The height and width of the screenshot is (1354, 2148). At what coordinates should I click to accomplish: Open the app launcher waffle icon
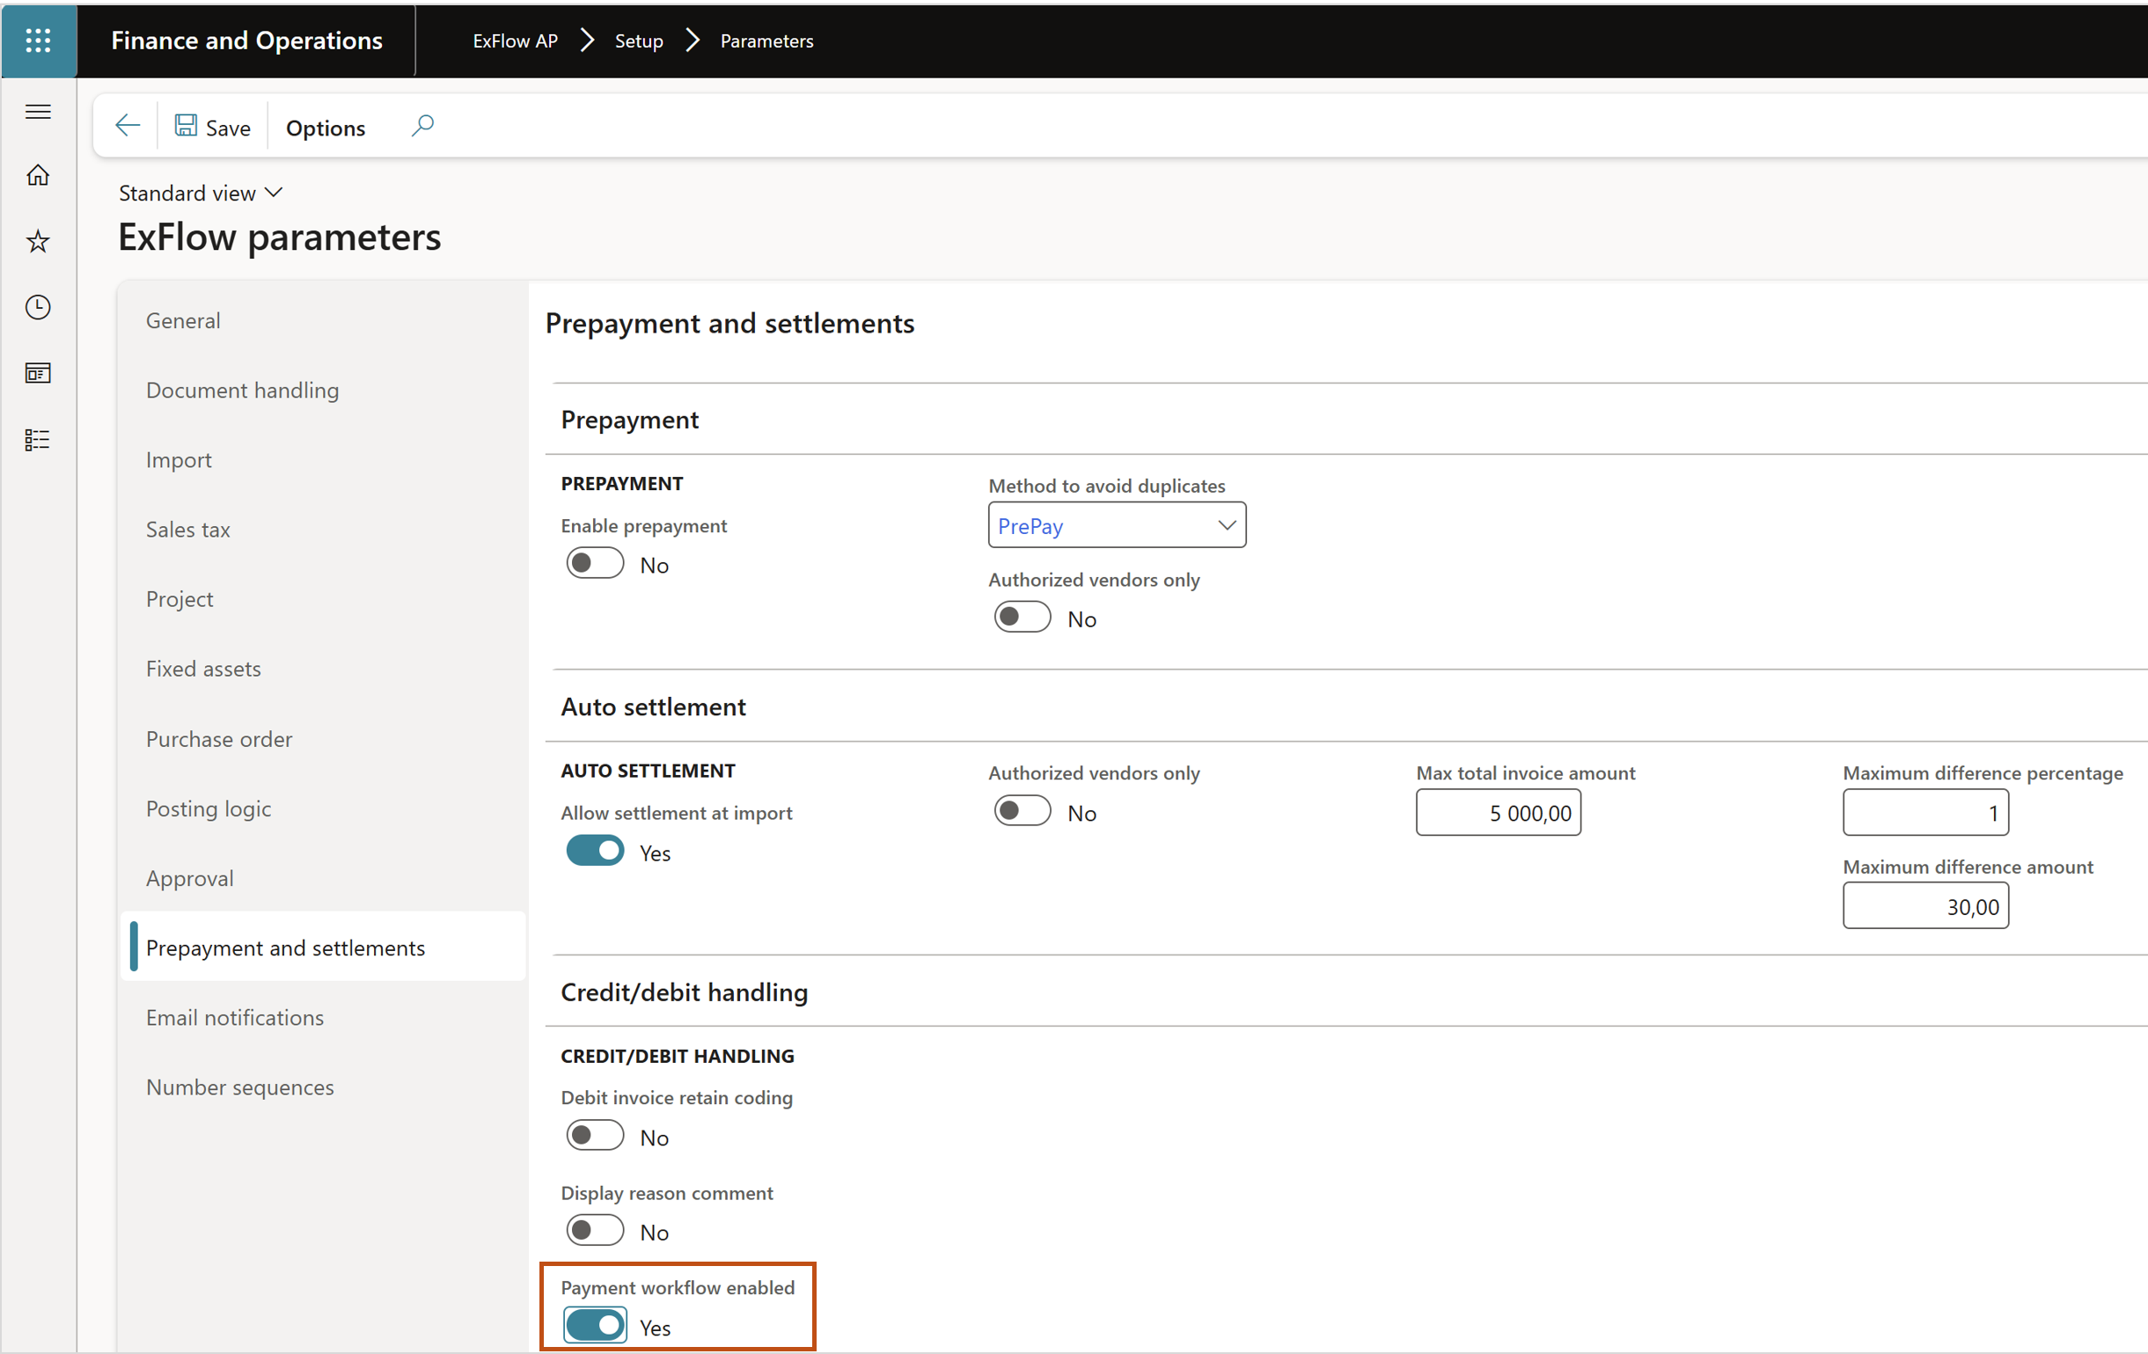click(x=39, y=40)
